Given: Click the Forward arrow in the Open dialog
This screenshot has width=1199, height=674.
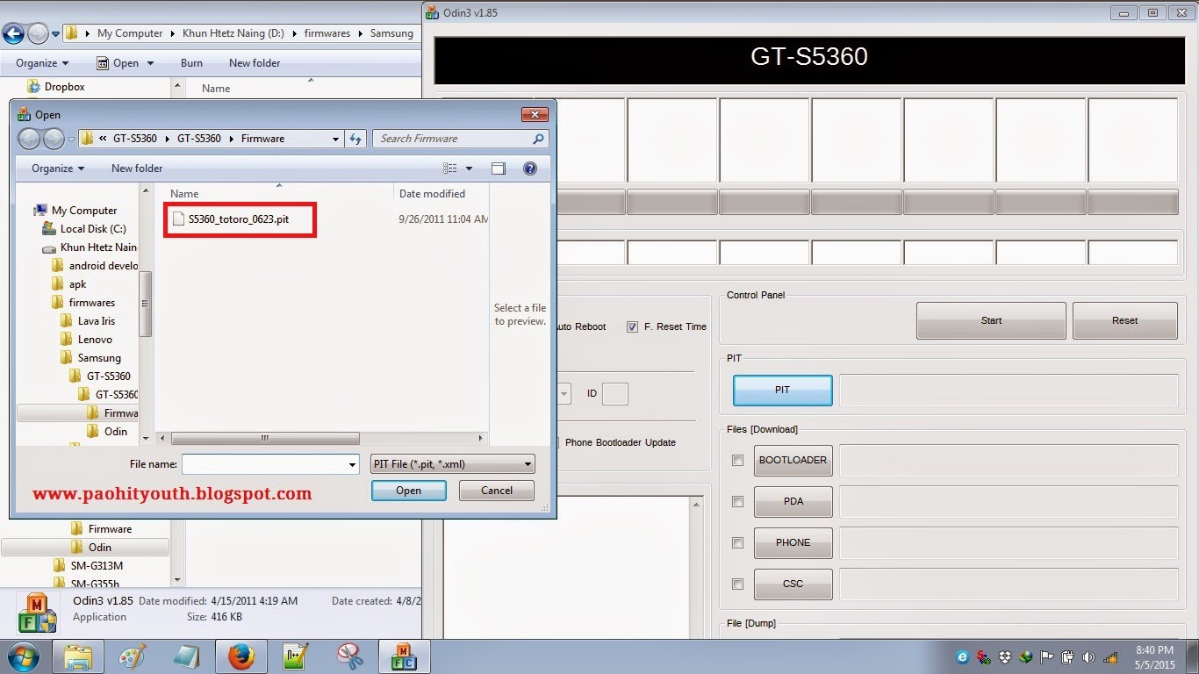Looking at the screenshot, I should point(54,139).
